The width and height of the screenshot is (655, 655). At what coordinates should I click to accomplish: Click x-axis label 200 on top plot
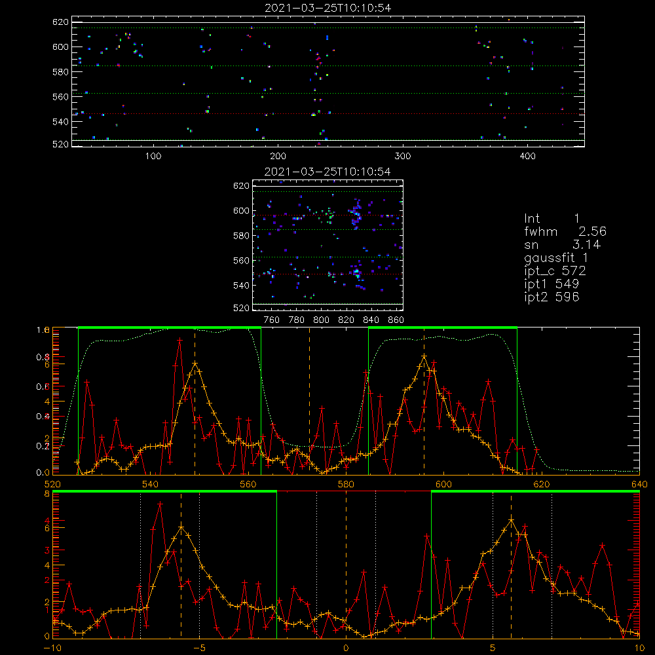pyautogui.click(x=278, y=157)
